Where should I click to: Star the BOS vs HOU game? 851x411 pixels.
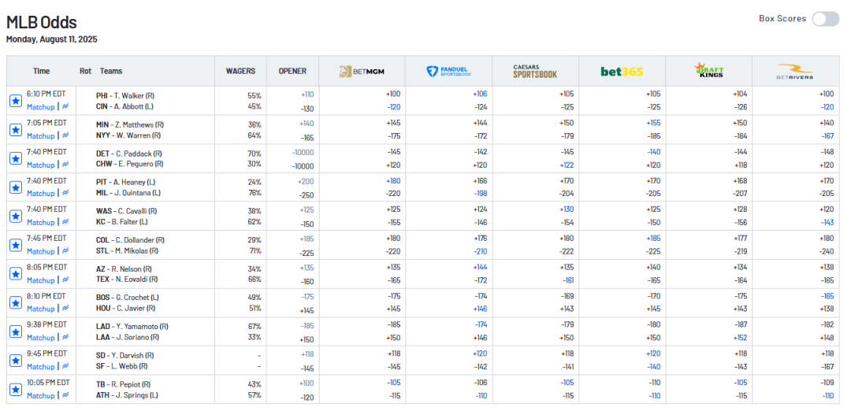tap(15, 303)
